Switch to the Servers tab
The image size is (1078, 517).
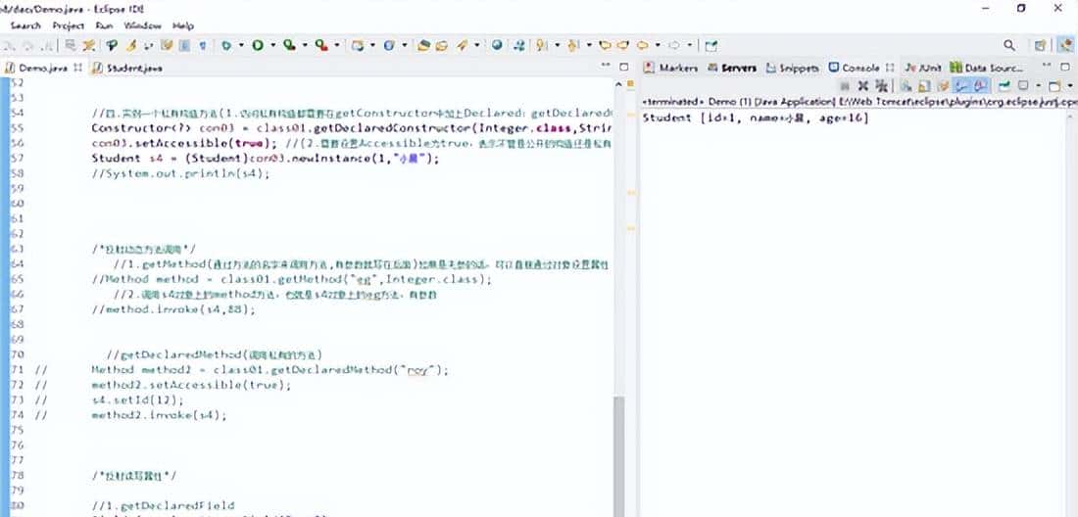(733, 68)
